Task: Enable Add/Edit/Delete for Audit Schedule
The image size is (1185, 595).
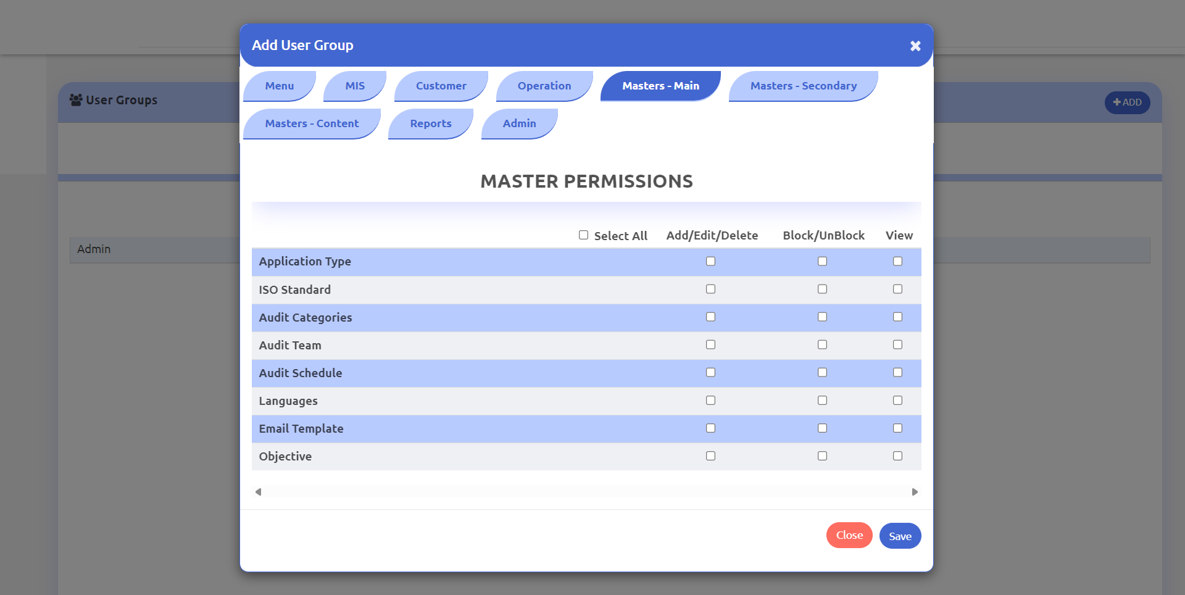Action: tap(710, 372)
